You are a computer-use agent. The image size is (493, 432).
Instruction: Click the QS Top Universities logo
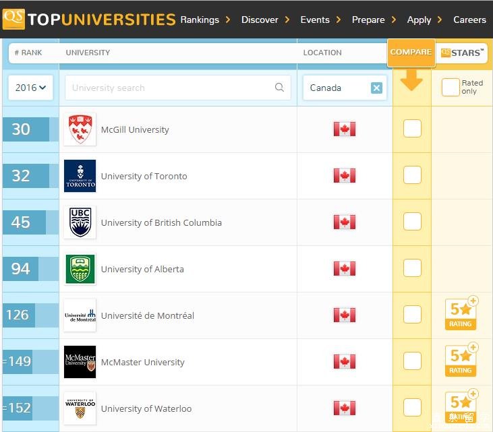[x=89, y=19]
